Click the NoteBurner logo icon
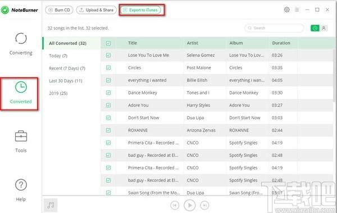Image resolution: width=337 pixels, height=213 pixels. click(5, 10)
